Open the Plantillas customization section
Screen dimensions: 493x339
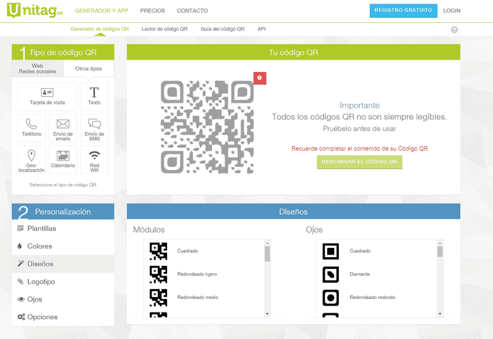coord(63,228)
